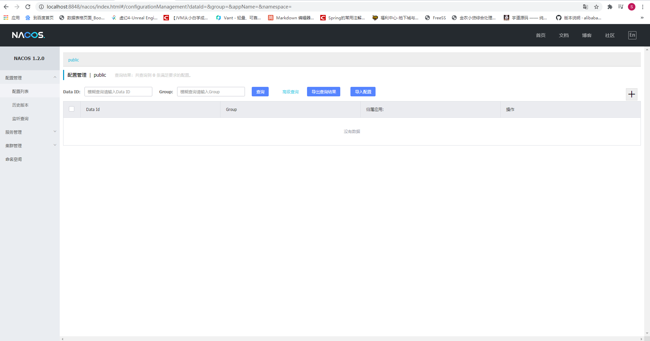The height and width of the screenshot is (341, 650).
Task: Click the plus icon to add config
Action: click(631, 94)
